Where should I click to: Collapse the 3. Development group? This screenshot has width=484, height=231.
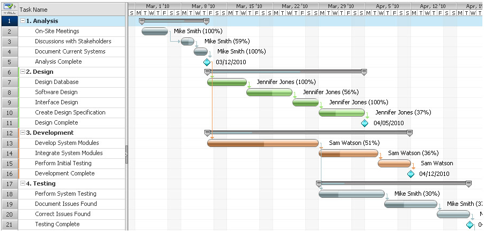(23, 133)
